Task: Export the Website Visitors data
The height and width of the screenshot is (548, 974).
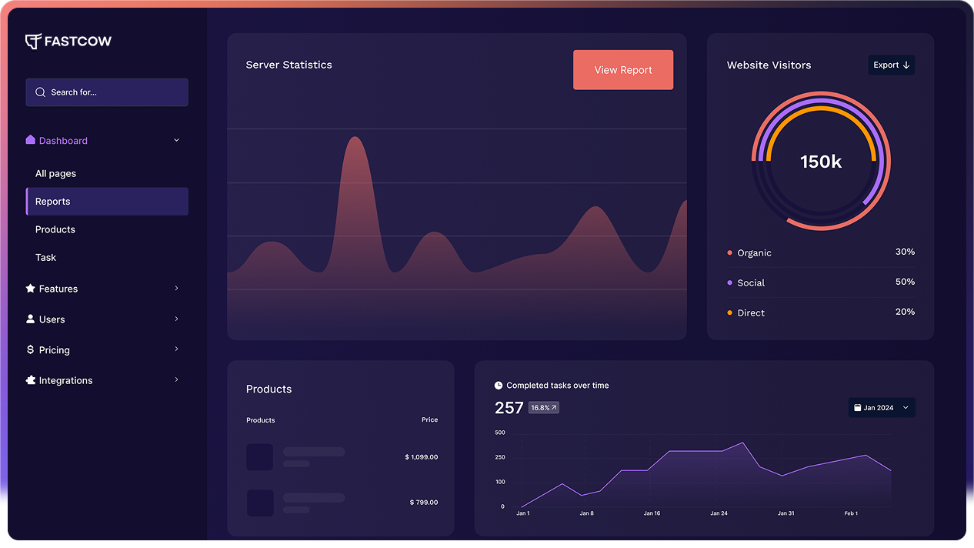Action: [891, 65]
